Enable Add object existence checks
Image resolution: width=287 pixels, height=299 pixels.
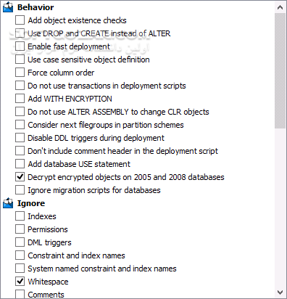click(20, 20)
